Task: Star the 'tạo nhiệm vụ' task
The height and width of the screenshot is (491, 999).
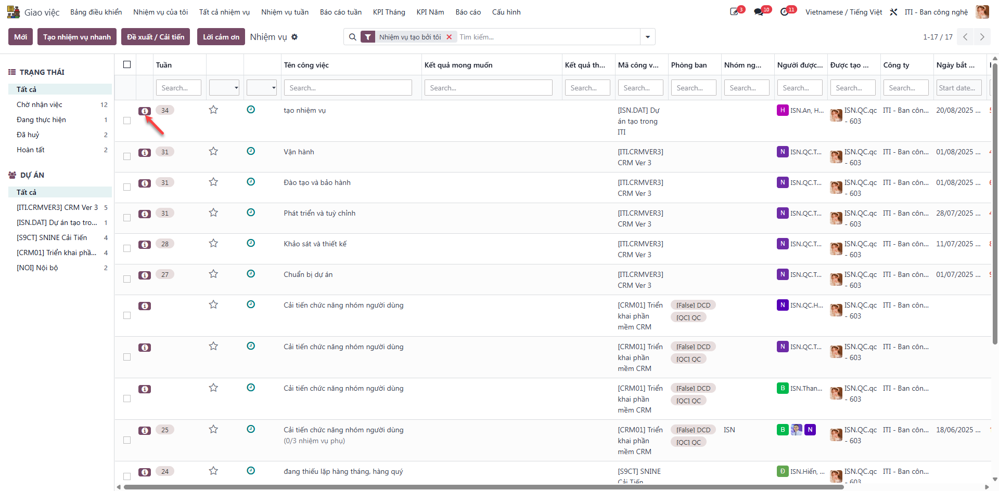Action: [213, 110]
